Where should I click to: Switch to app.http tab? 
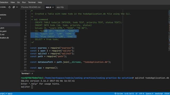(60, 7)
